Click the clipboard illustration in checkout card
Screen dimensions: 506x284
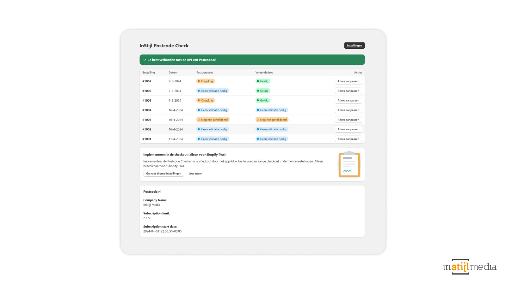pos(349,164)
